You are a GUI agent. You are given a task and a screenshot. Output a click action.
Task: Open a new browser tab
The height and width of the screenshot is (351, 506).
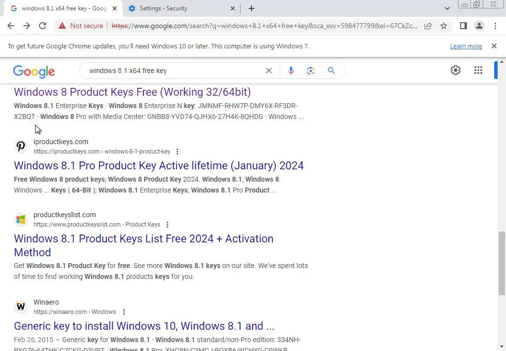click(x=252, y=9)
